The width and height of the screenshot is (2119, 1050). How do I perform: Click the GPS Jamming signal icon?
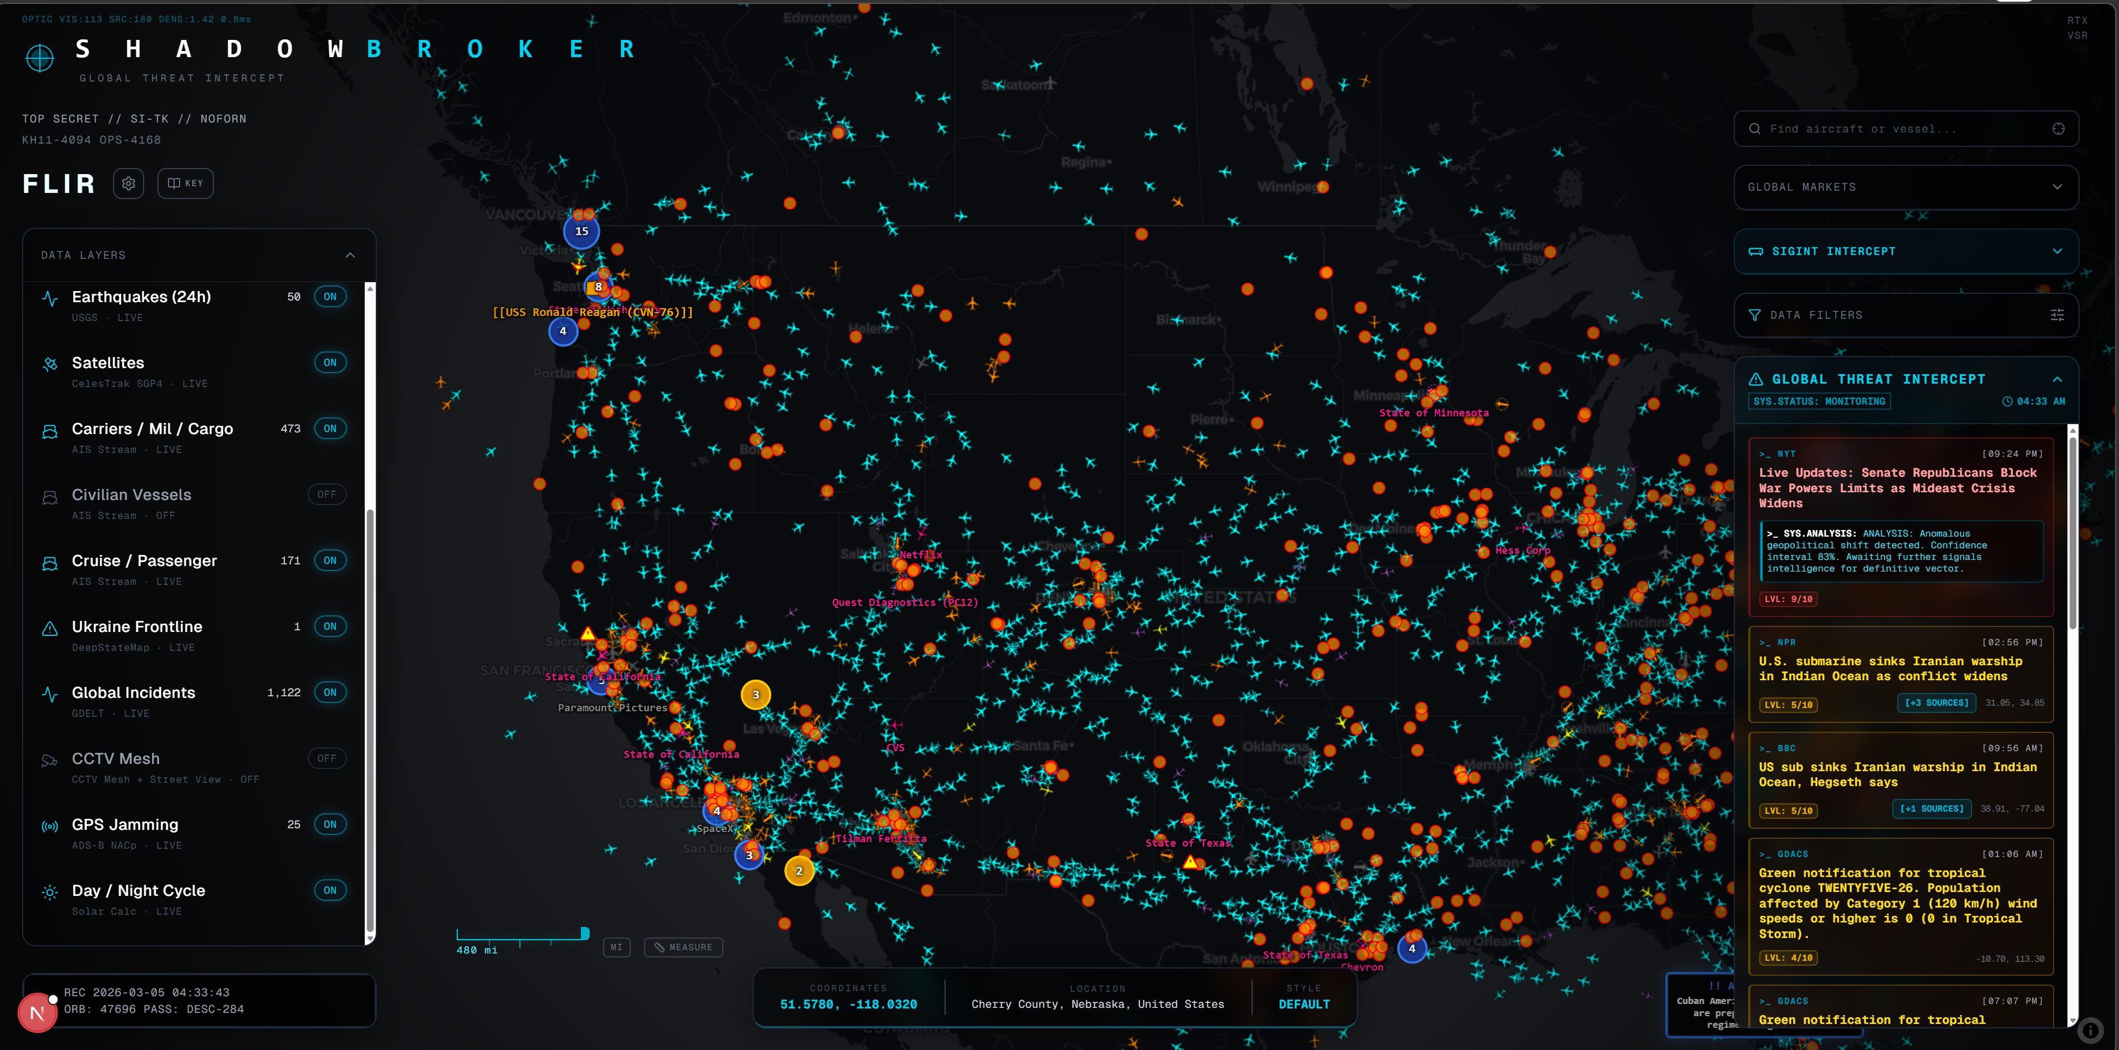click(49, 825)
